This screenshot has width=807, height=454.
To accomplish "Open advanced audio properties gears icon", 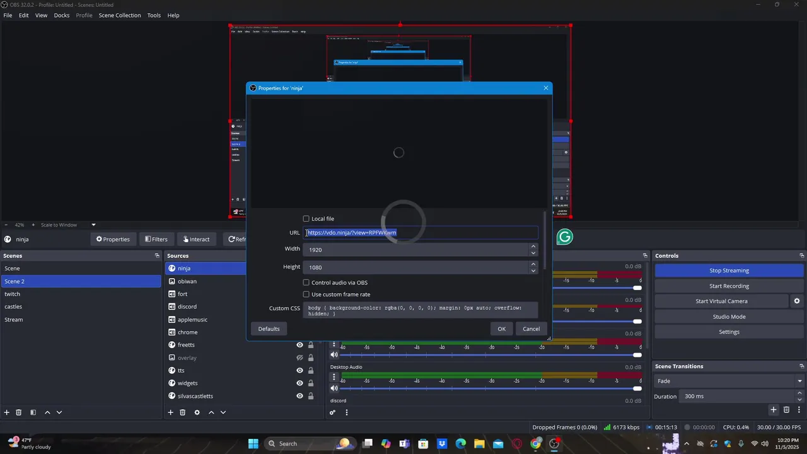I will pyautogui.click(x=333, y=412).
